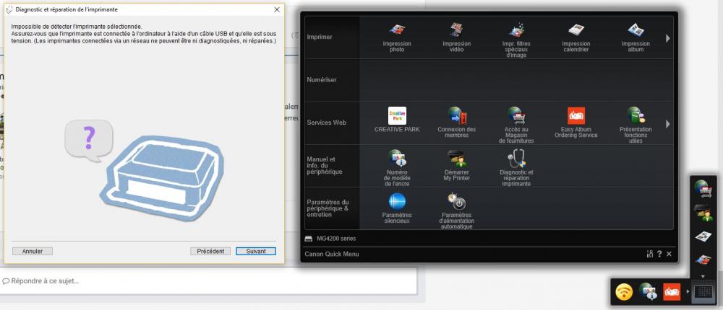Open Numéro de modèle de l'encre
This screenshot has width=723, height=310.
(397, 168)
